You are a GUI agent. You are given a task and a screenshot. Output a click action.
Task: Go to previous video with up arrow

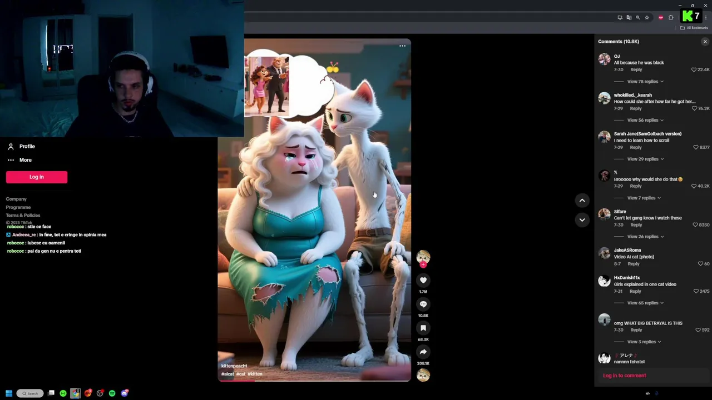click(x=582, y=201)
